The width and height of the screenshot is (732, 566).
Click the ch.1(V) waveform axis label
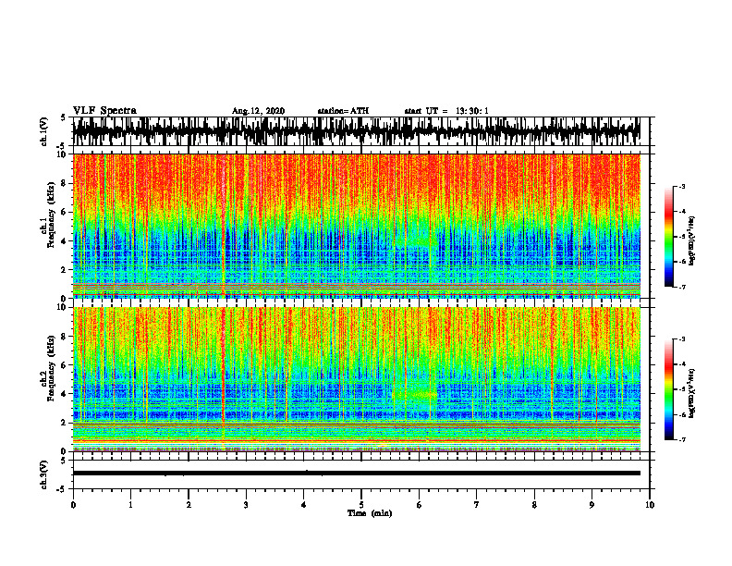(x=44, y=131)
